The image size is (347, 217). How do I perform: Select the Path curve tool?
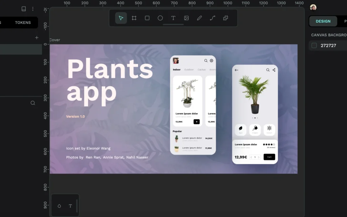[212, 18]
